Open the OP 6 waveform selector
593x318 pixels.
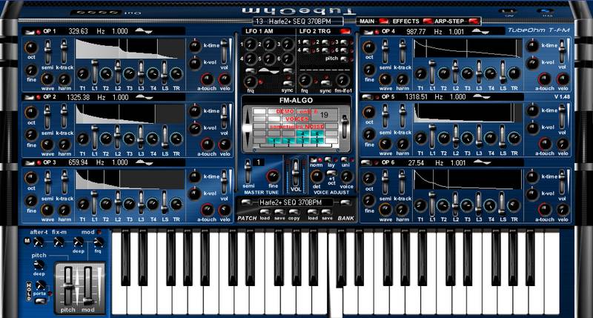click(x=481, y=162)
